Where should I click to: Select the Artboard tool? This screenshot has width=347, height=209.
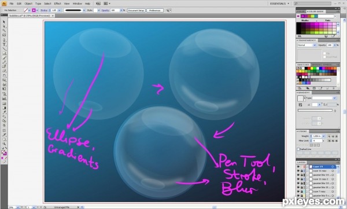pos(4,130)
